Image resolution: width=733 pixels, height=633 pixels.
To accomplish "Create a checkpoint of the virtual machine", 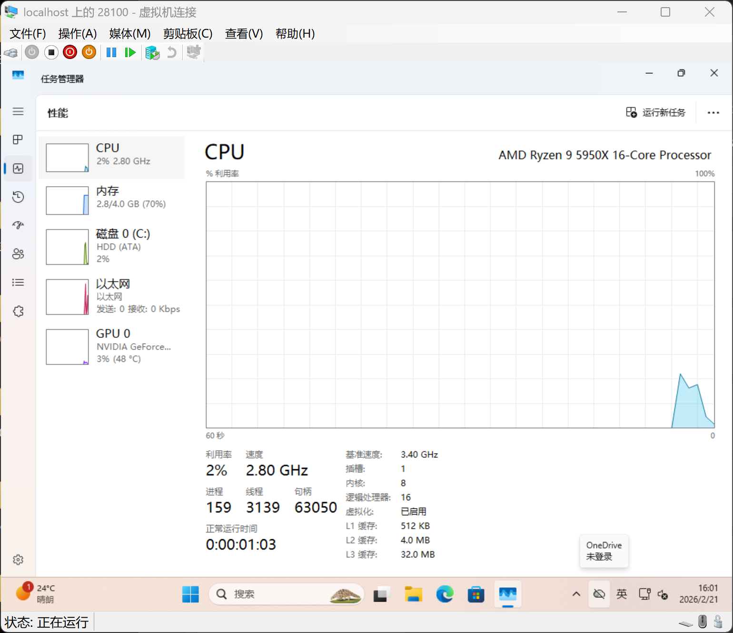I will coord(152,52).
